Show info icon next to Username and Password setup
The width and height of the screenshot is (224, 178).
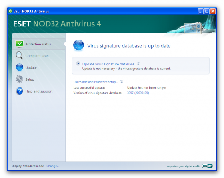(x=122, y=82)
